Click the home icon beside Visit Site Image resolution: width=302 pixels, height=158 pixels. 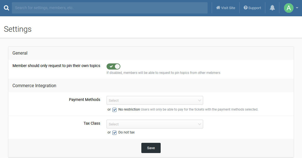[218, 7]
